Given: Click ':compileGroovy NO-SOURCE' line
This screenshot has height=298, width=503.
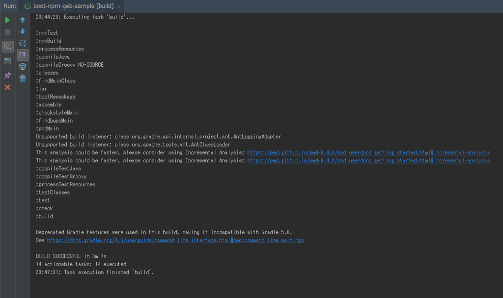Looking at the screenshot, I should pos(70,65).
